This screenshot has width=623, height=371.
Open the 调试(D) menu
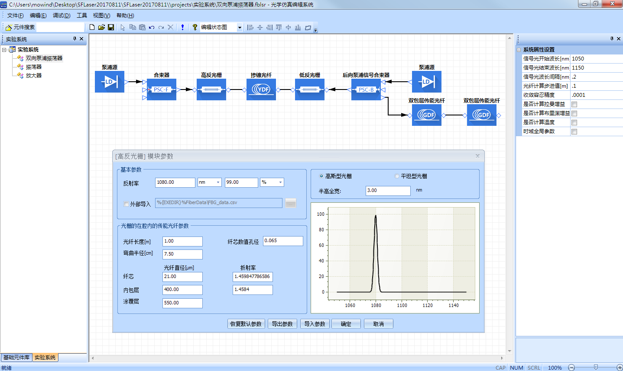(61, 16)
